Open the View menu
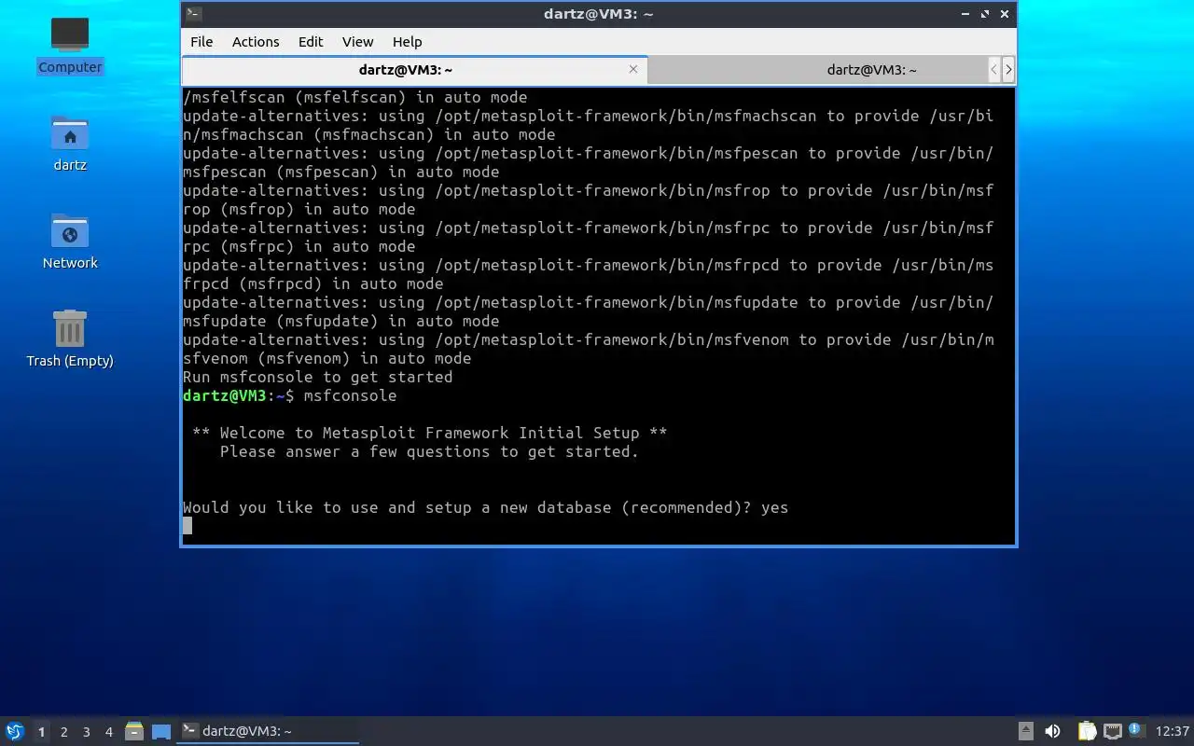 coord(357,41)
